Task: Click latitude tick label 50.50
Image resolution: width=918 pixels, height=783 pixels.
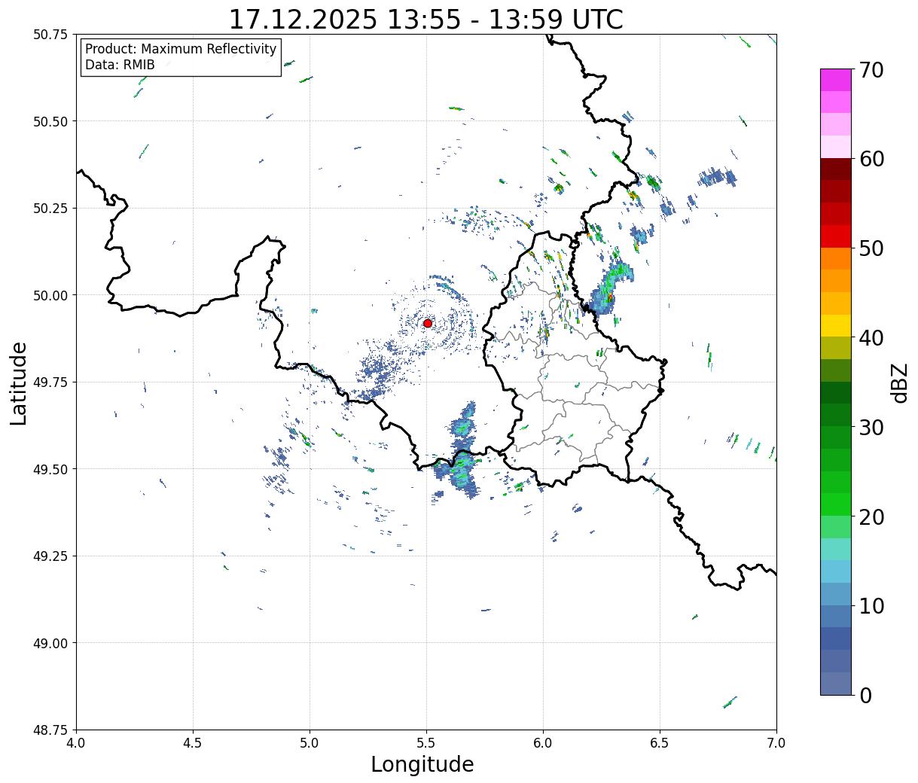Action: tap(50, 121)
